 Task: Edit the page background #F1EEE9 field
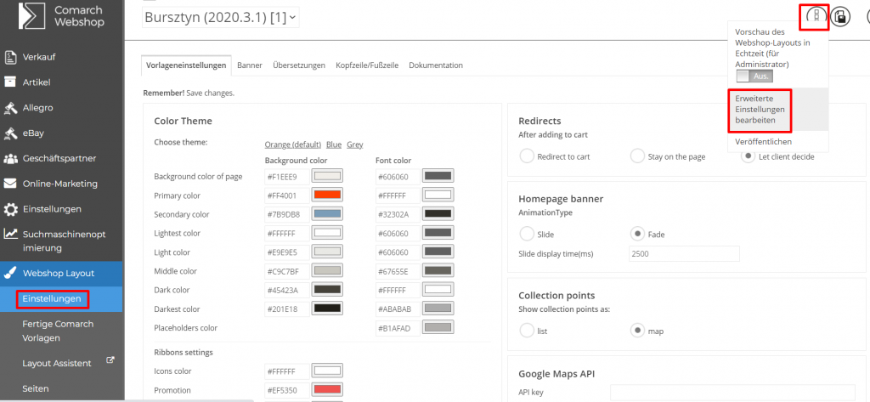click(287, 177)
